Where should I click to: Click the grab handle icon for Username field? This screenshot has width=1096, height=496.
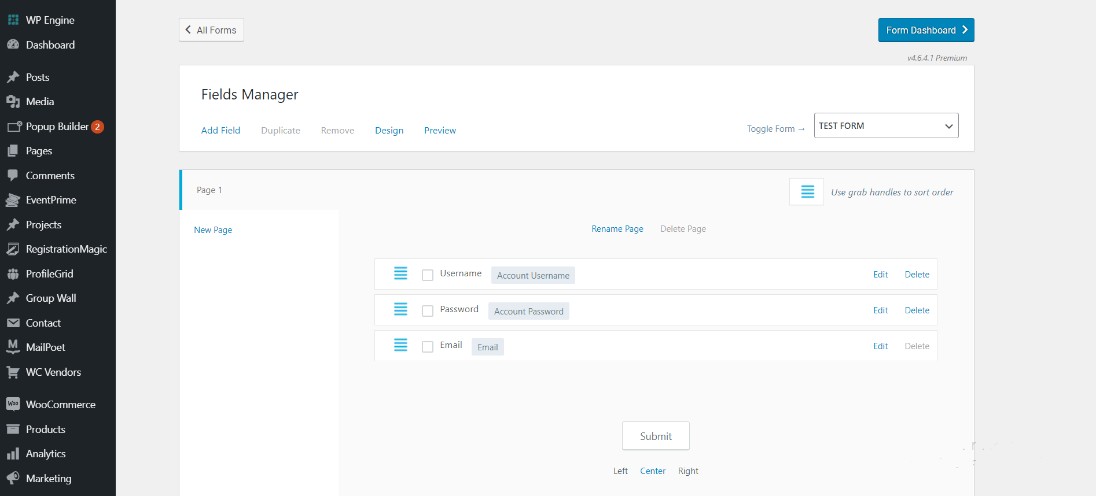pos(400,273)
